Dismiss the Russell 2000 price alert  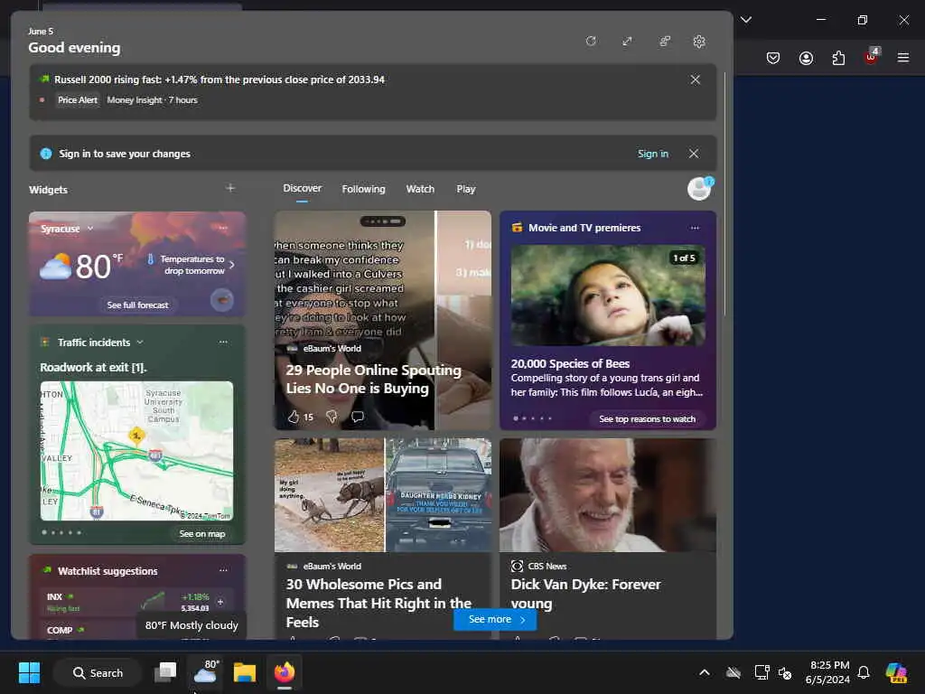pyautogui.click(x=696, y=80)
